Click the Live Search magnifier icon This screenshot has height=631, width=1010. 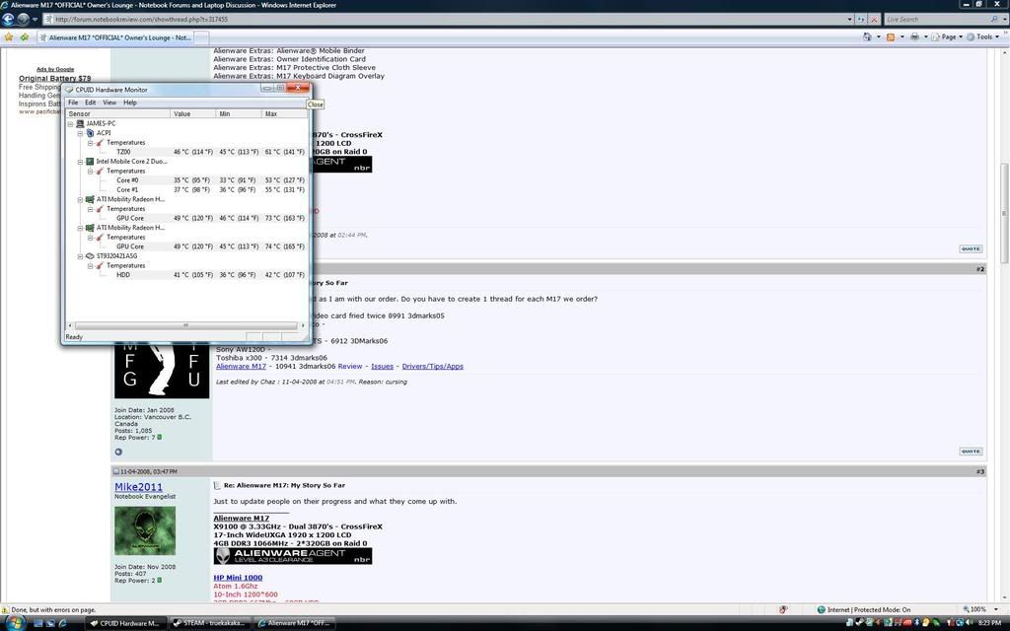click(x=995, y=20)
